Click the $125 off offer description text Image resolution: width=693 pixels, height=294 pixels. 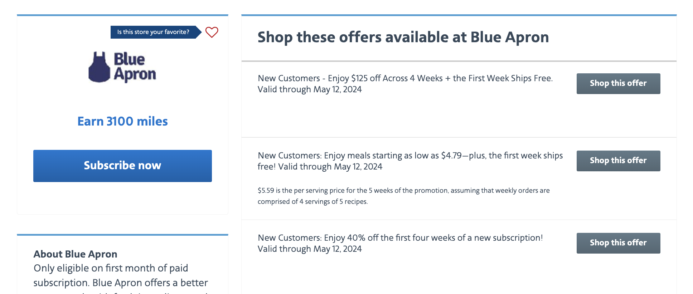(404, 83)
